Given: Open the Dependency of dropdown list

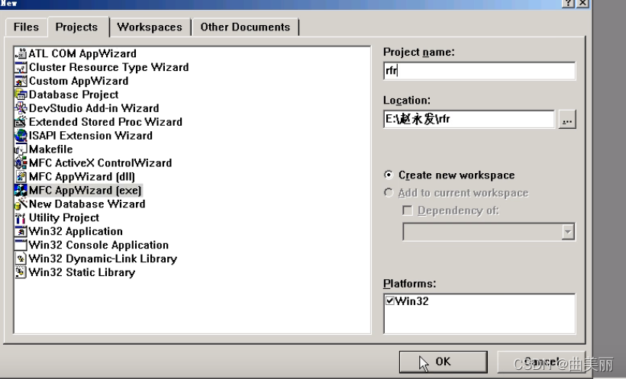Looking at the screenshot, I should (568, 232).
